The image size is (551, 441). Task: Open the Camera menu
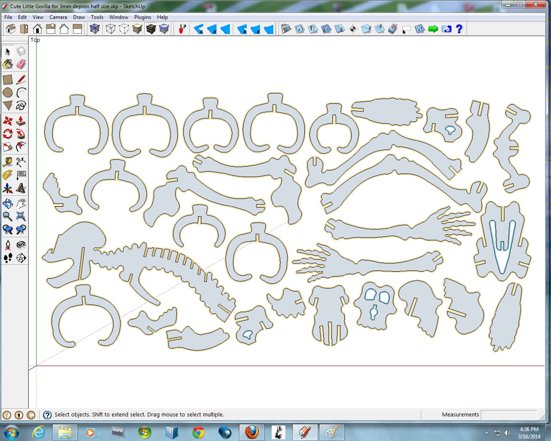(58, 17)
